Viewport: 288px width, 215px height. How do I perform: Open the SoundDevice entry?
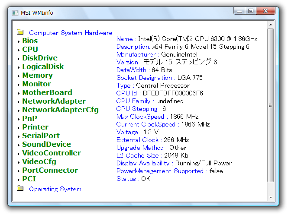click(x=46, y=145)
